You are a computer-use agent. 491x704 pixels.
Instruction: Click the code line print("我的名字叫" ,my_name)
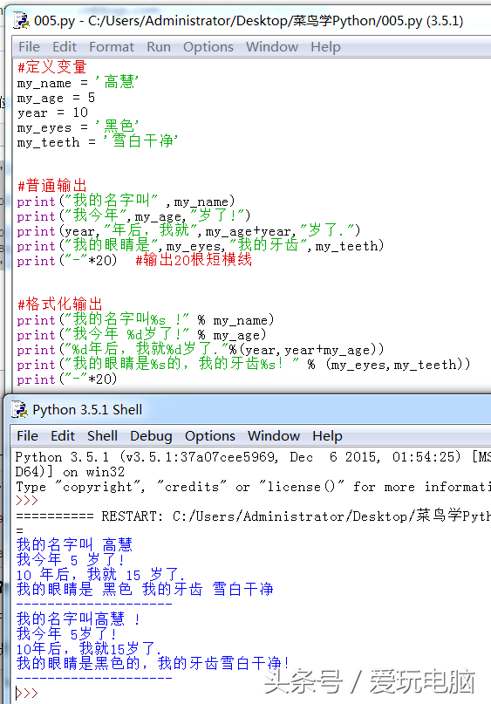126,201
